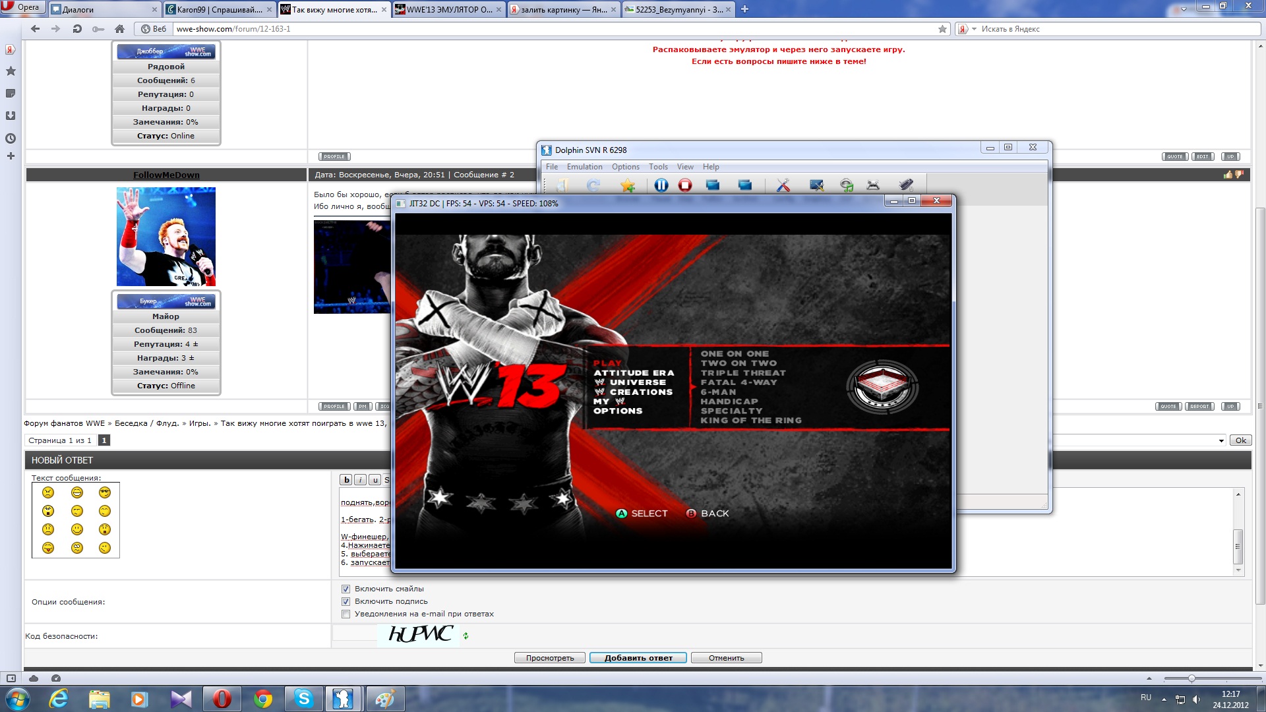Click the Dolphin screenshot toolbar icon
1266x712 pixels.
tap(745, 186)
